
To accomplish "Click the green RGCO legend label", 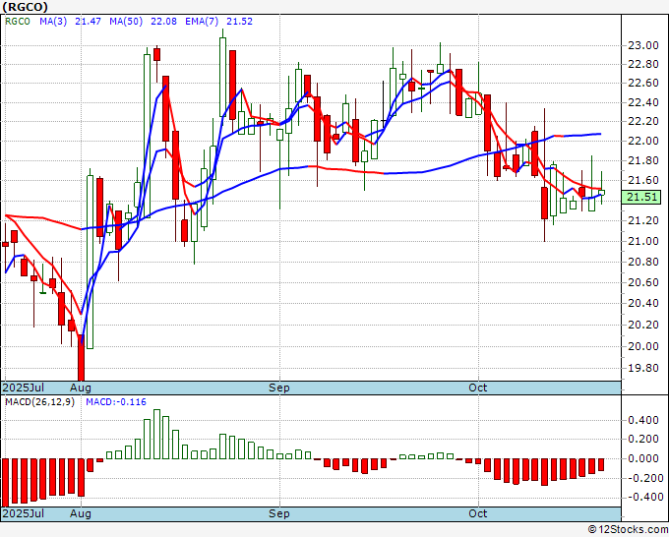I will coord(18,22).
